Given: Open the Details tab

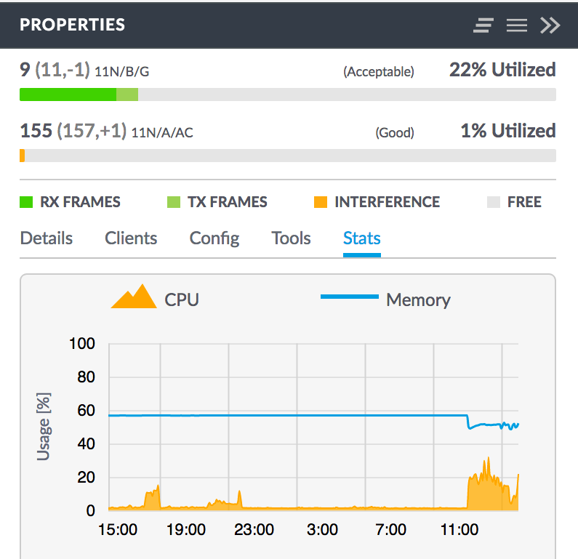Looking at the screenshot, I should (47, 238).
